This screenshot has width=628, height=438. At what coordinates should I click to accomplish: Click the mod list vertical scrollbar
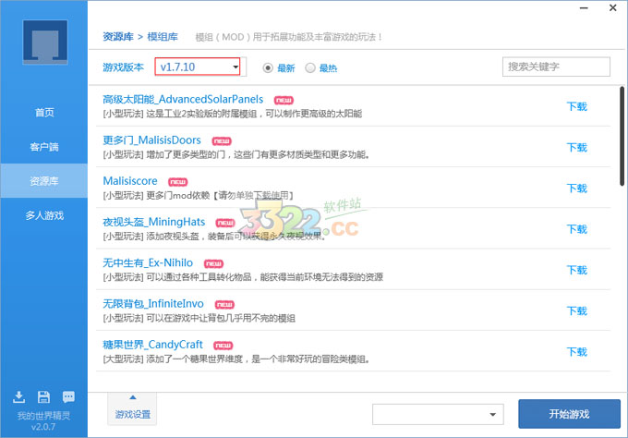pos(622,136)
